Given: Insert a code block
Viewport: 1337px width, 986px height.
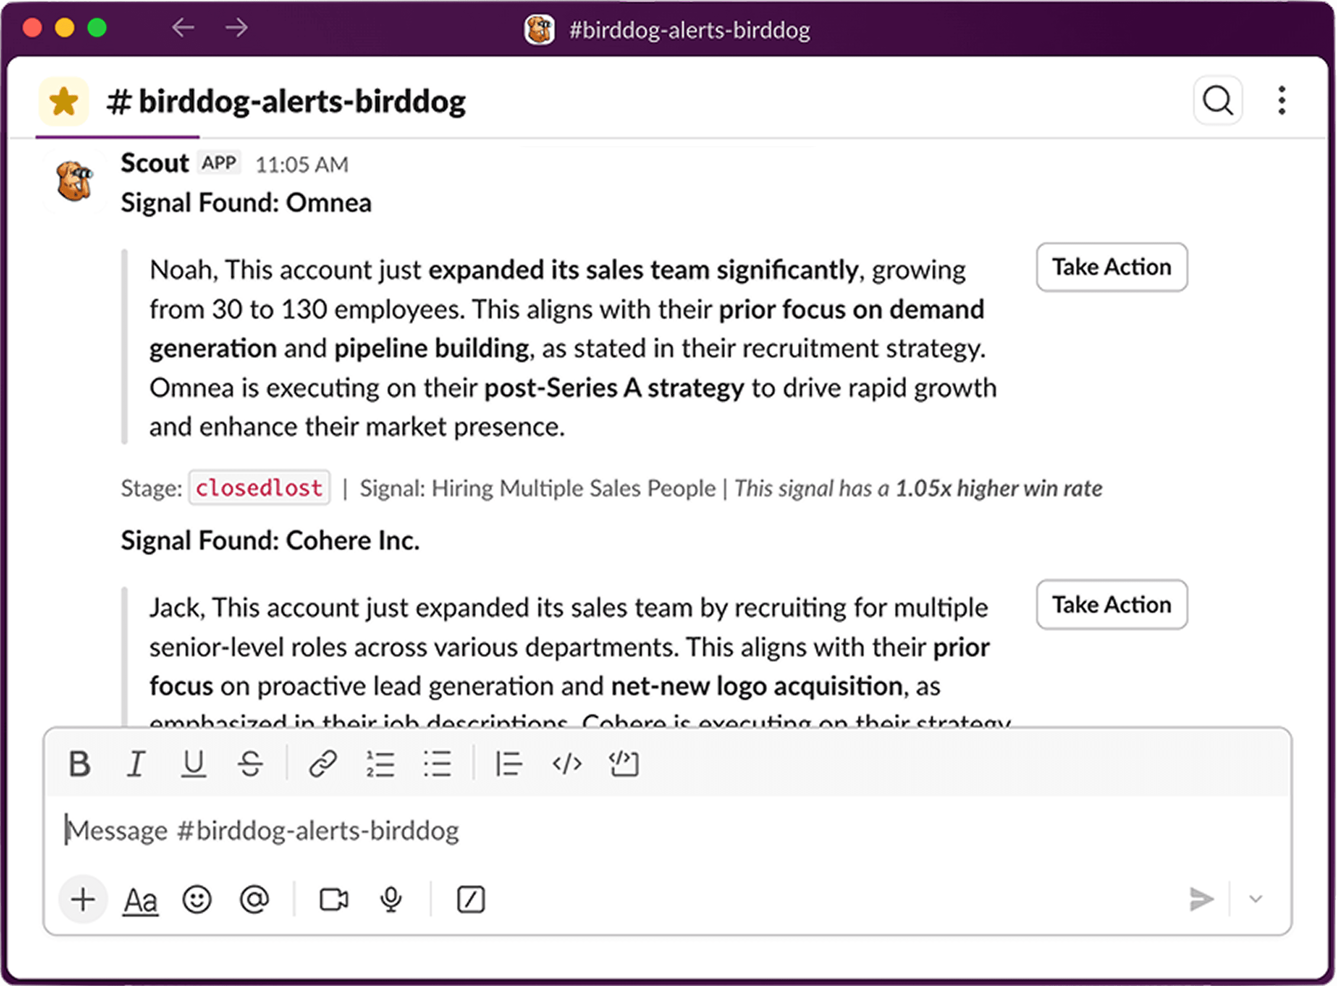Looking at the screenshot, I should [x=624, y=763].
